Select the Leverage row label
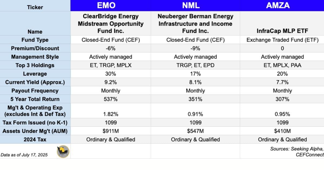This screenshot has width=324, height=170. [x=35, y=74]
